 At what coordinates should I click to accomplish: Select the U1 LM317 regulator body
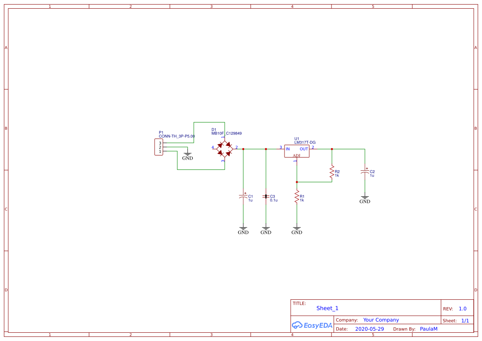click(296, 151)
